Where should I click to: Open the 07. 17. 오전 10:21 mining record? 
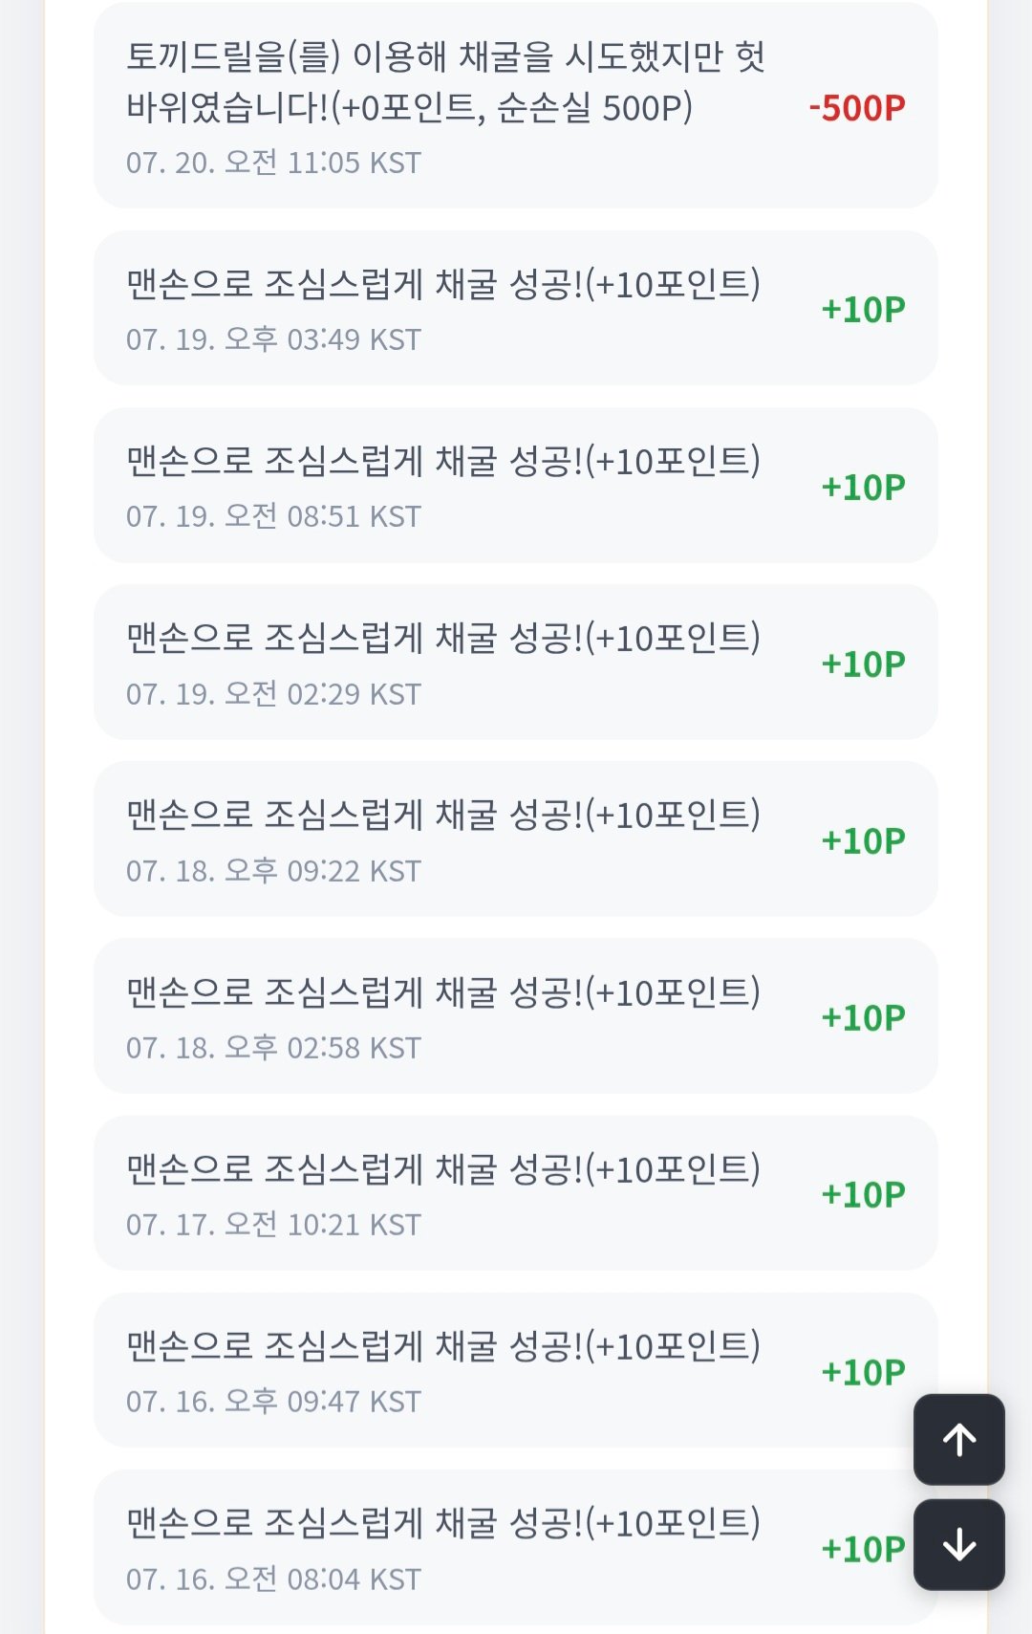coord(515,1192)
